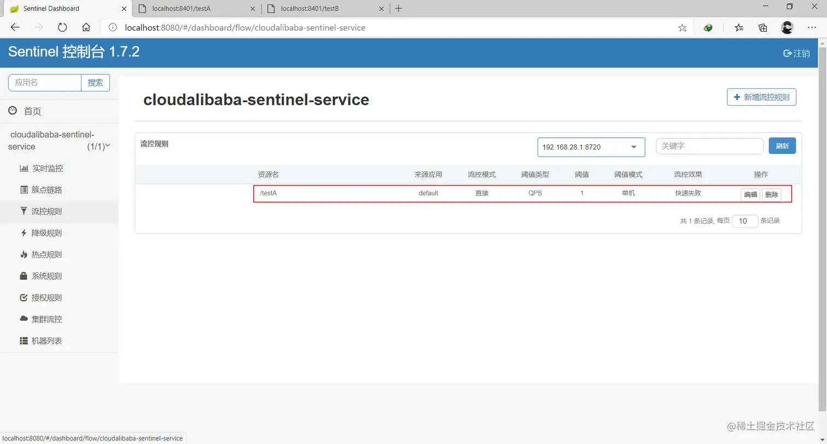Image resolution: width=827 pixels, height=444 pixels.
Task: Click the 来源应用 column header
Action: [428, 174]
